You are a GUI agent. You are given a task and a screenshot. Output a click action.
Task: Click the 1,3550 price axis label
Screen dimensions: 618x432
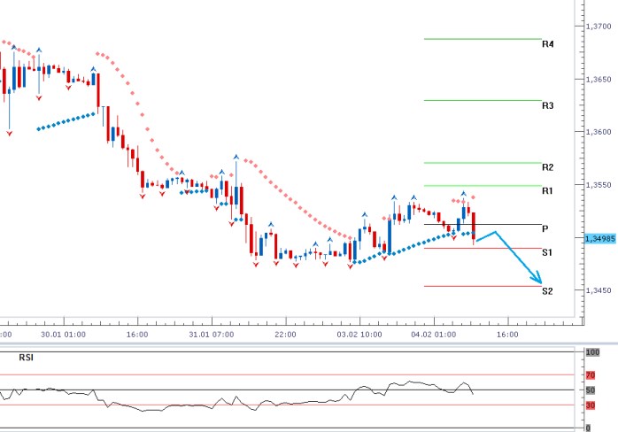[x=599, y=185]
